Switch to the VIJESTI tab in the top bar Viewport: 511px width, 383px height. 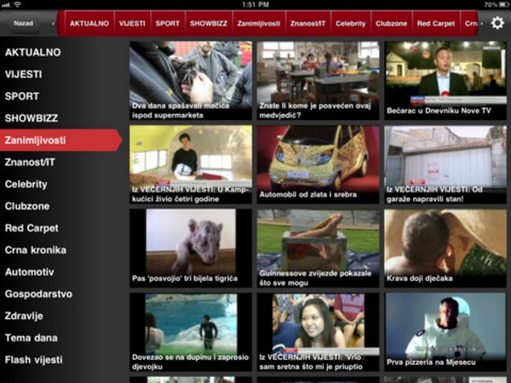[132, 24]
